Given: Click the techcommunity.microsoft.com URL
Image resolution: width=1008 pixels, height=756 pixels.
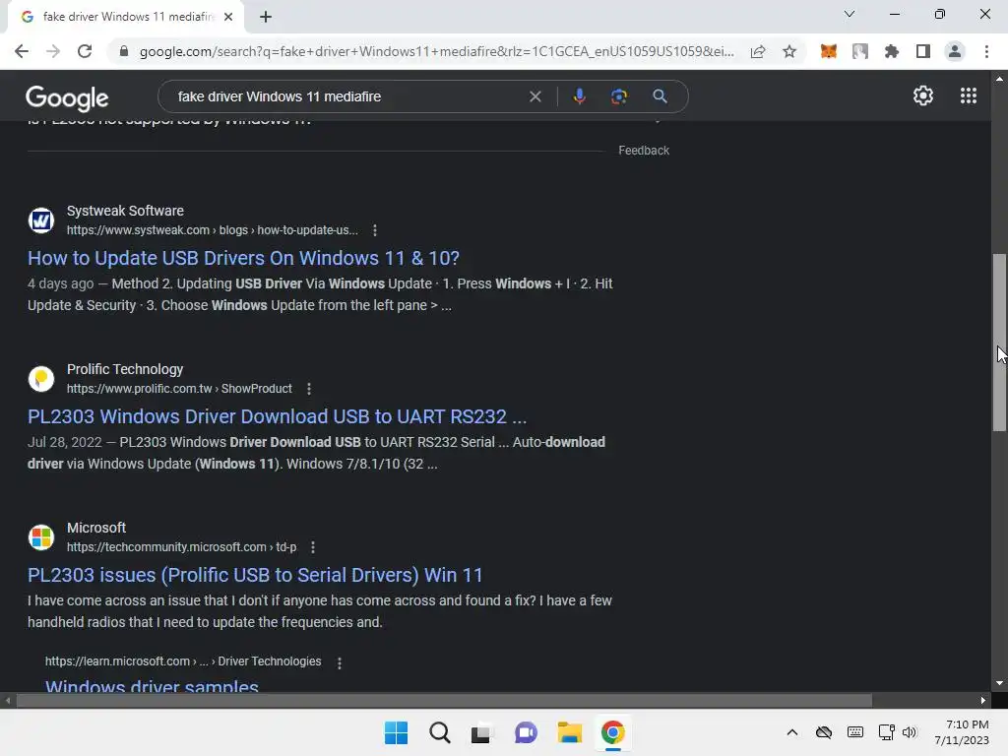Looking at the screenshot, I should coord(182,547).
